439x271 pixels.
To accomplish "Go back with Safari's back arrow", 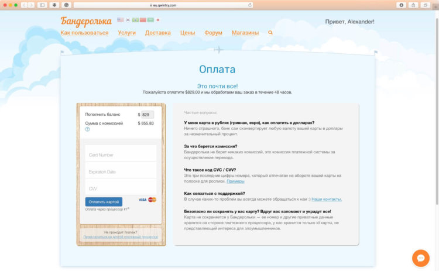I will click(25, 5).
